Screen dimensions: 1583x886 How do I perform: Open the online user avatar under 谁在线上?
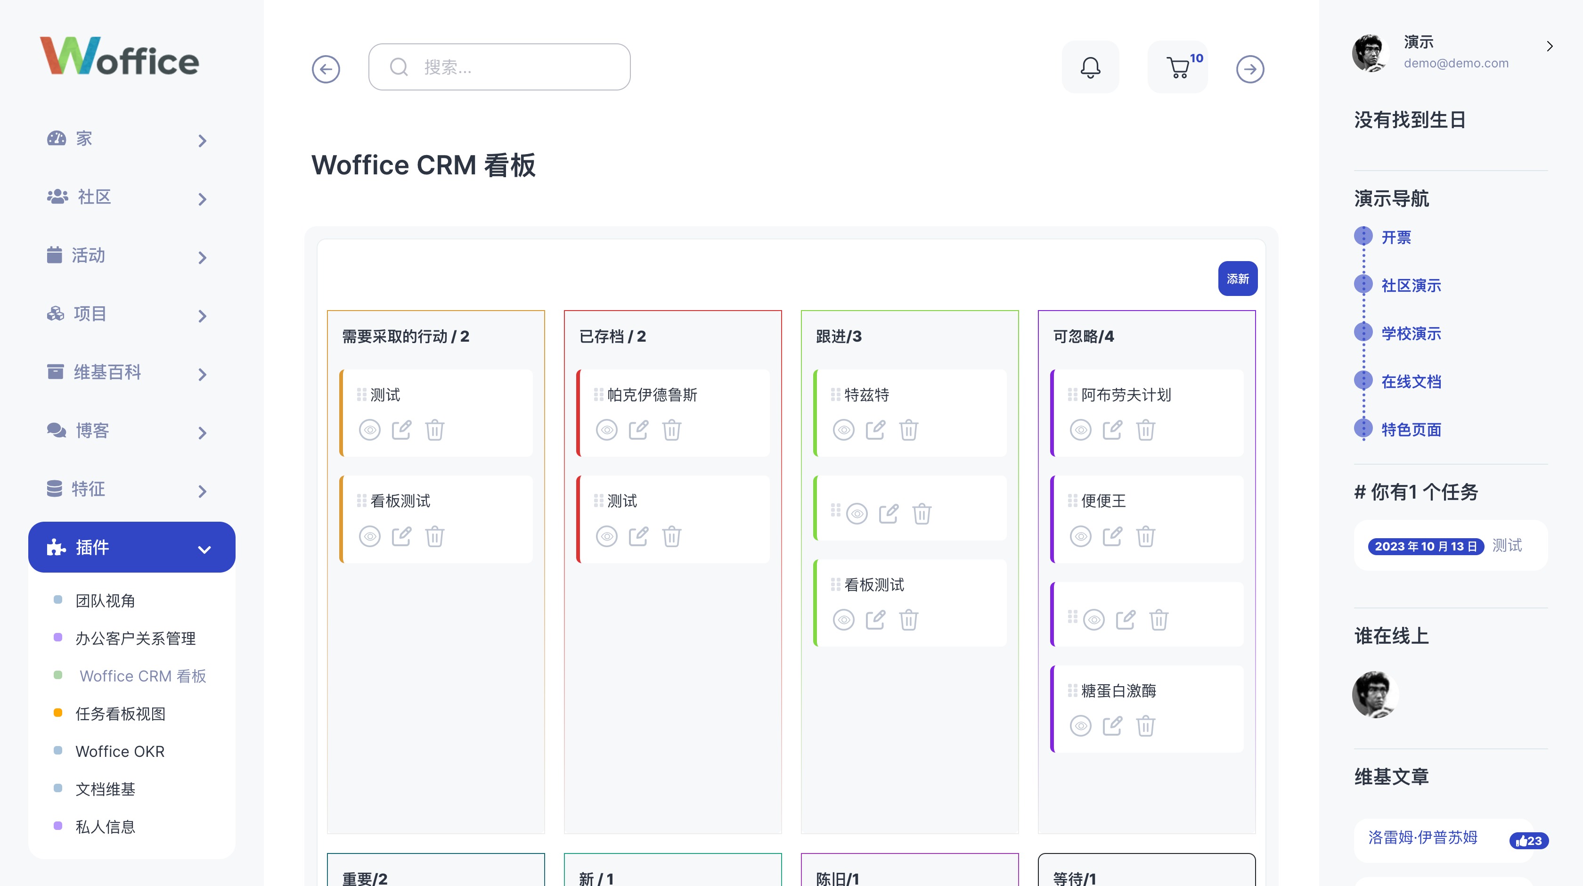(x=1376, y=695)
